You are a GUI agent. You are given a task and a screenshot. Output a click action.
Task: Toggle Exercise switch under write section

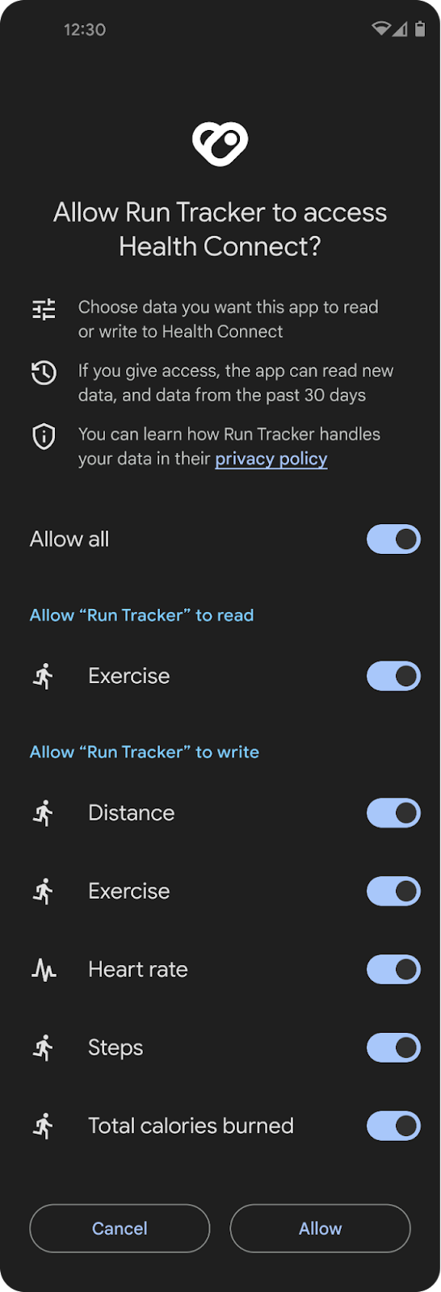[394, 891]
